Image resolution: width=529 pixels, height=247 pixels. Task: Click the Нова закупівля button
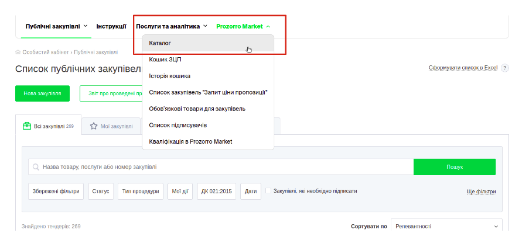point(42,93)
